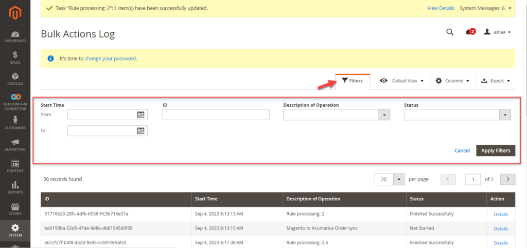527x248 pixels.
Task: Open Details for Rule processing: 2,6
Action: click(501, 243)
